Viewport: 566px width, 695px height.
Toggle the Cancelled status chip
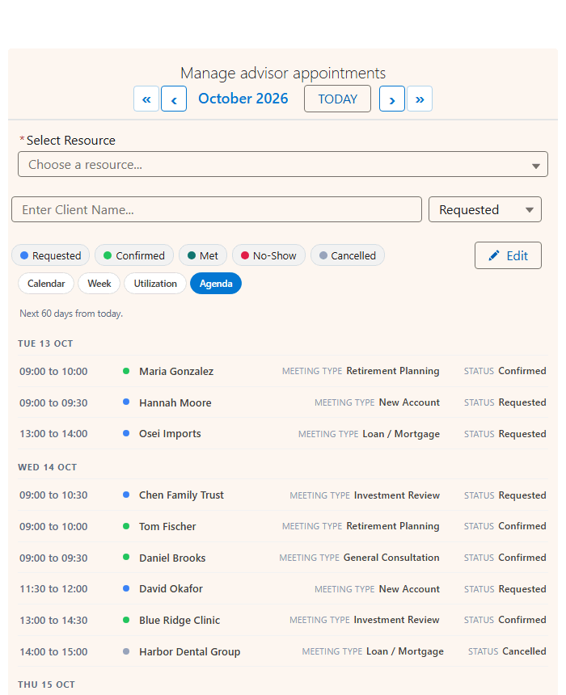[x=348, y=255]
